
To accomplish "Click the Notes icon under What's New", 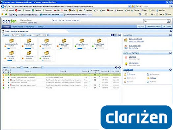I will coord(148,78).
